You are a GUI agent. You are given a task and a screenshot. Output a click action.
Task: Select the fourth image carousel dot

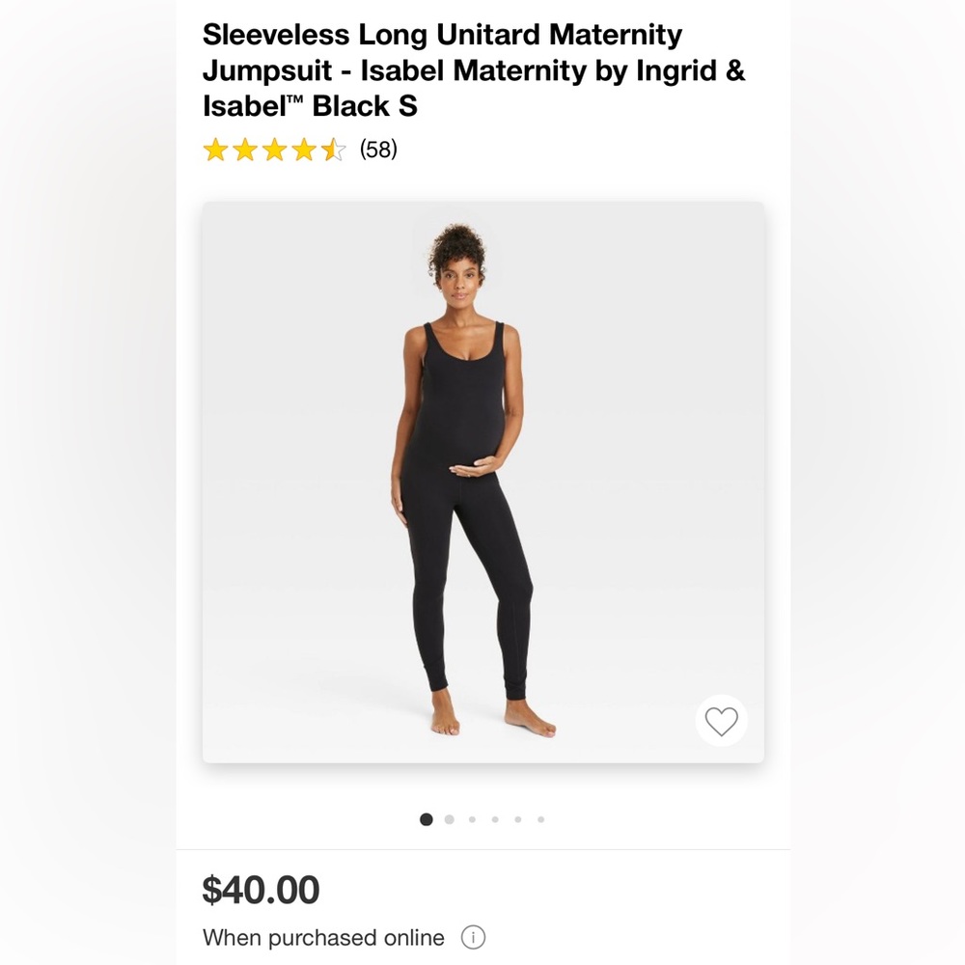click(495, 819)
